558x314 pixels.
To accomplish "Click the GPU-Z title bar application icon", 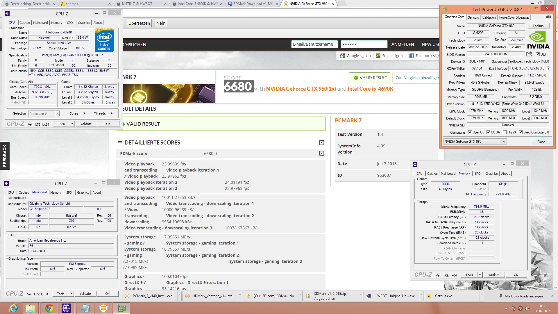I will tap(445, 9).
